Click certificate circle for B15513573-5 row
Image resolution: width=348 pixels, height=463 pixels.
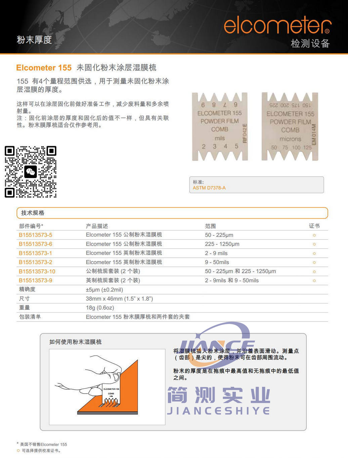(314, 235)
